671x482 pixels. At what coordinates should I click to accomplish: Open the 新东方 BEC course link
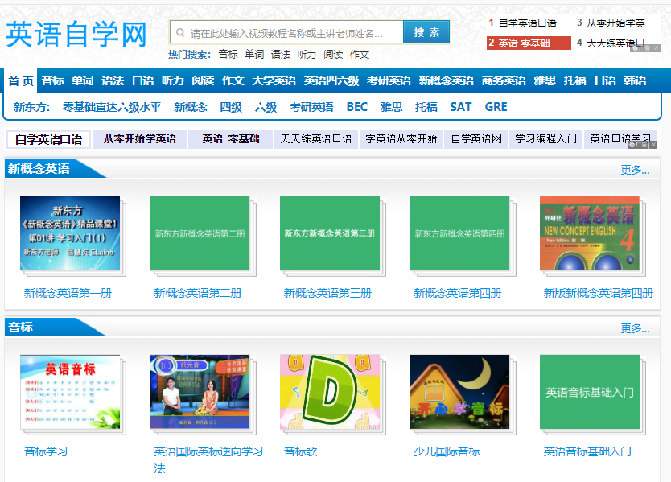356,106
